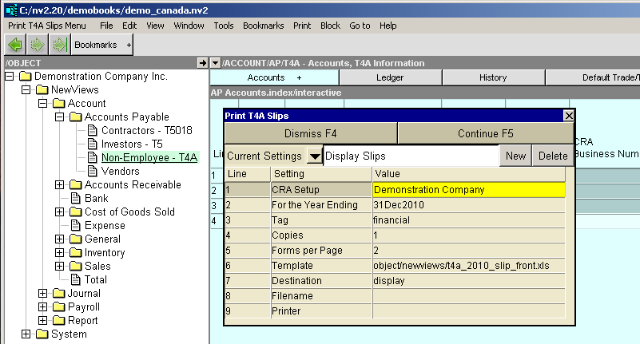The height and width of the screenshot is (344, 640).
Task: Open the Tools menu
Action: [224, 26]
